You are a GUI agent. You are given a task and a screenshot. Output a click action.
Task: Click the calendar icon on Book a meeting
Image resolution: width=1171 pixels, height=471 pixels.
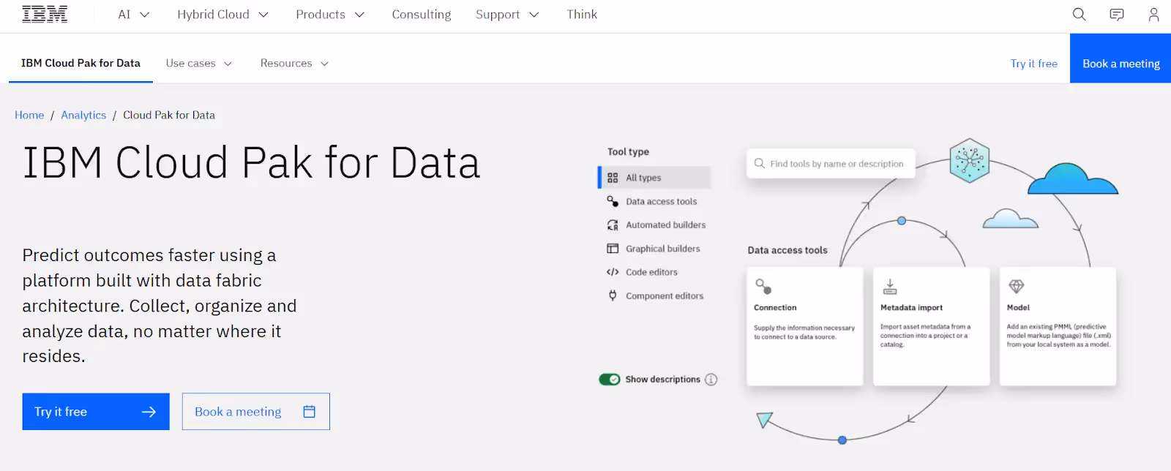pos(309,412)
